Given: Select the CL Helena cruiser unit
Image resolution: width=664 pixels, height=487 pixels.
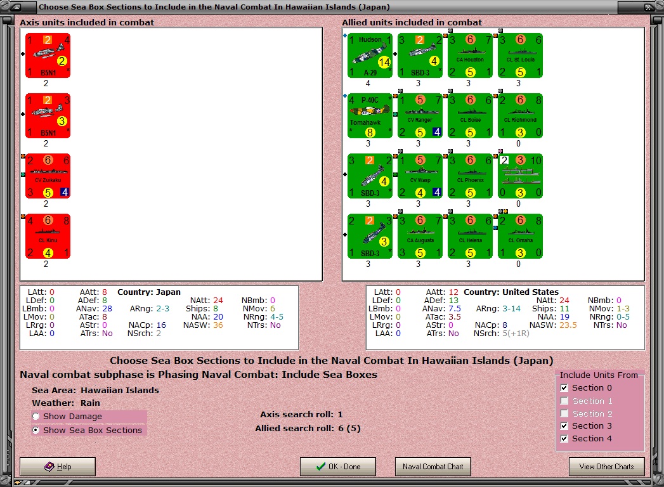Looking at the screenshot, I should 470,236.
